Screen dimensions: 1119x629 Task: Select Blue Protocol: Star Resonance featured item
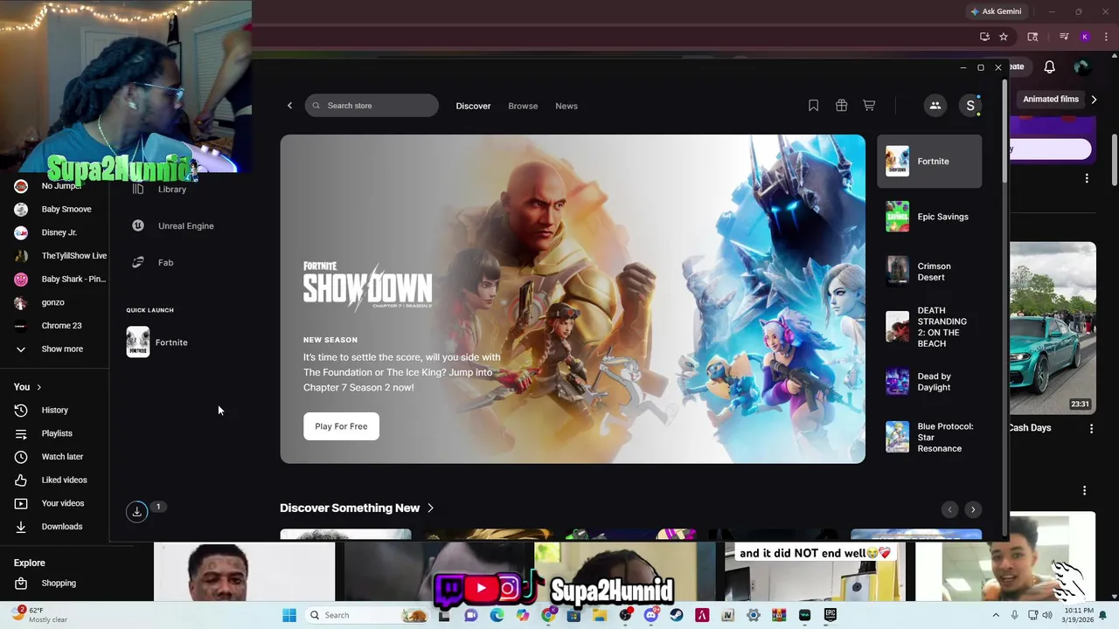(x=929, y=437)
